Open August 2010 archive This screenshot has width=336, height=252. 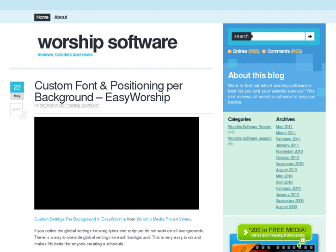(287, 170)
